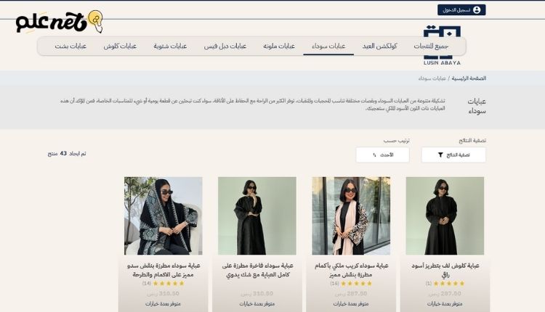The width and height of the screenshot is (545, 312).
Task: Open the الأحدث sort-by dropdown
Action: click(382, 155)
